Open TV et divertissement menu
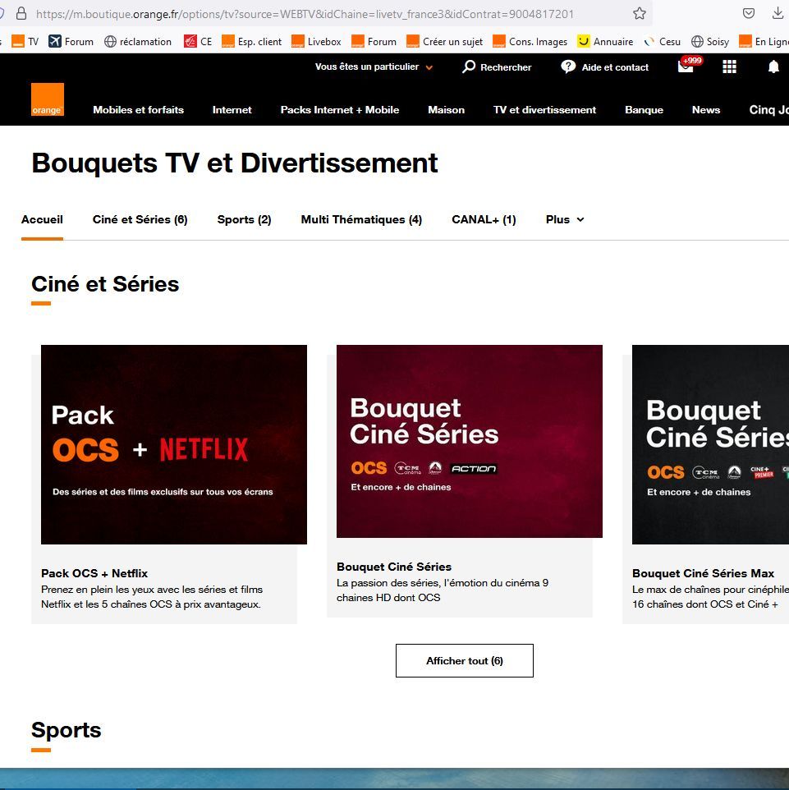The height and width of the screenshot is (790, 789). pos(544,110)
